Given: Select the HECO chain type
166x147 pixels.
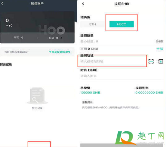Looking at the screenshot, I should [121, 24].
